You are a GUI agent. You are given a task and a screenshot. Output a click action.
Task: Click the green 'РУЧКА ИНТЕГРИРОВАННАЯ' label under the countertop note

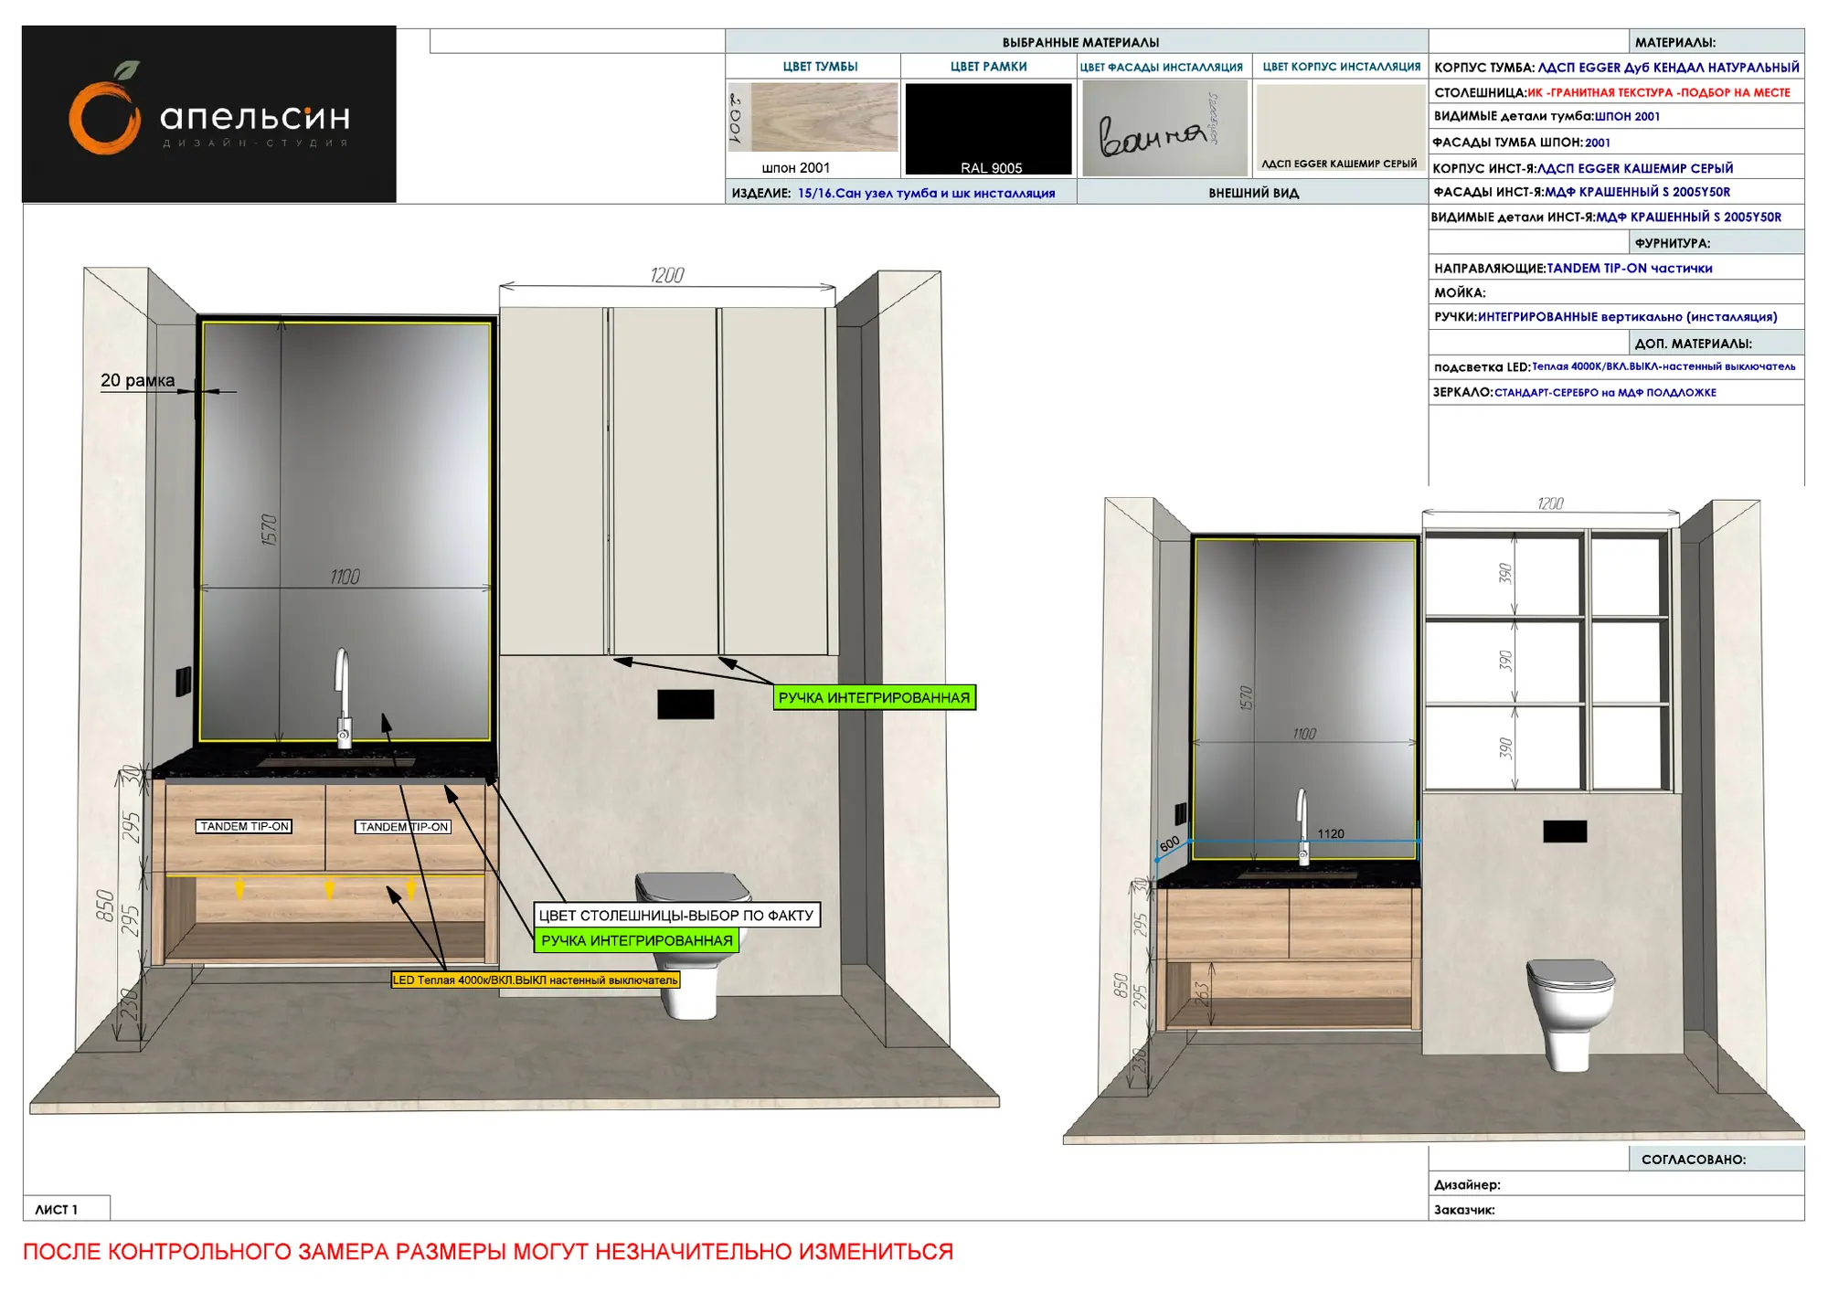pos(636,940)
